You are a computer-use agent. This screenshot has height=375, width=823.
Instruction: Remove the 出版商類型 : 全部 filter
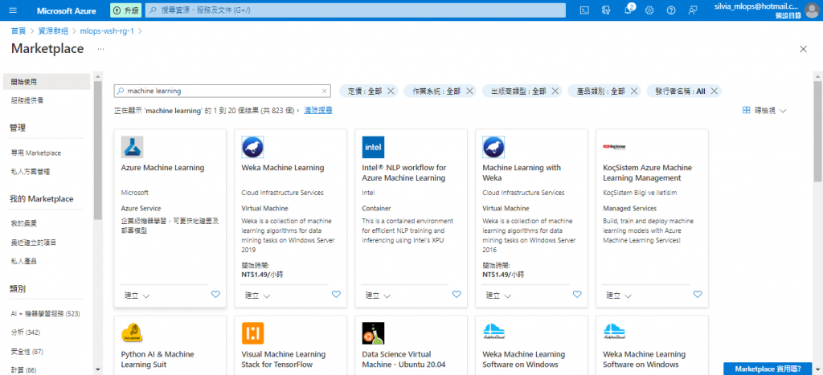tap(555, 92)
